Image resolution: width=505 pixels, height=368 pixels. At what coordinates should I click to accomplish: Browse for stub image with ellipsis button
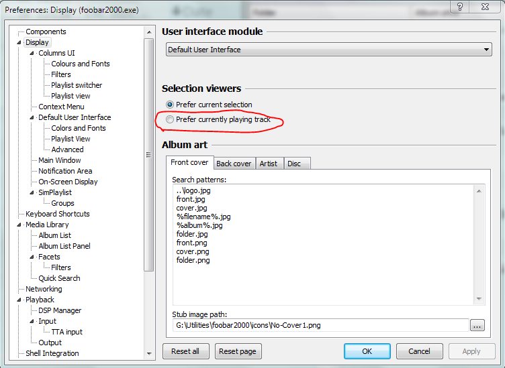477,325
